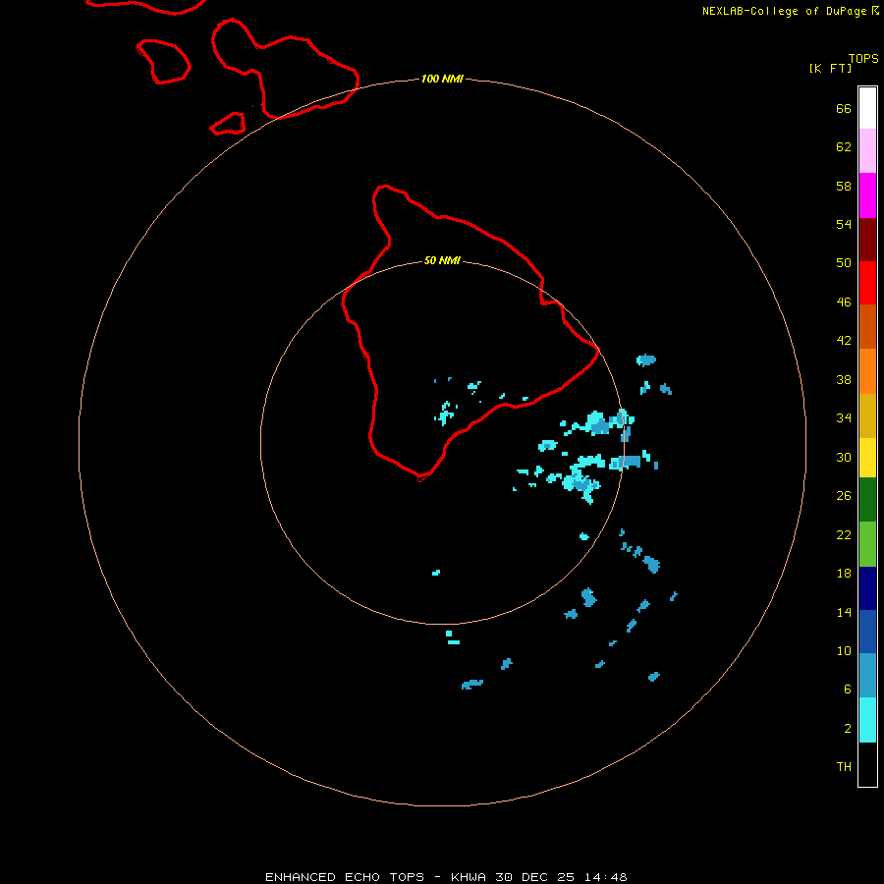Click the "10" legend value
884x884 pixels.
click(x=844, y=650)
